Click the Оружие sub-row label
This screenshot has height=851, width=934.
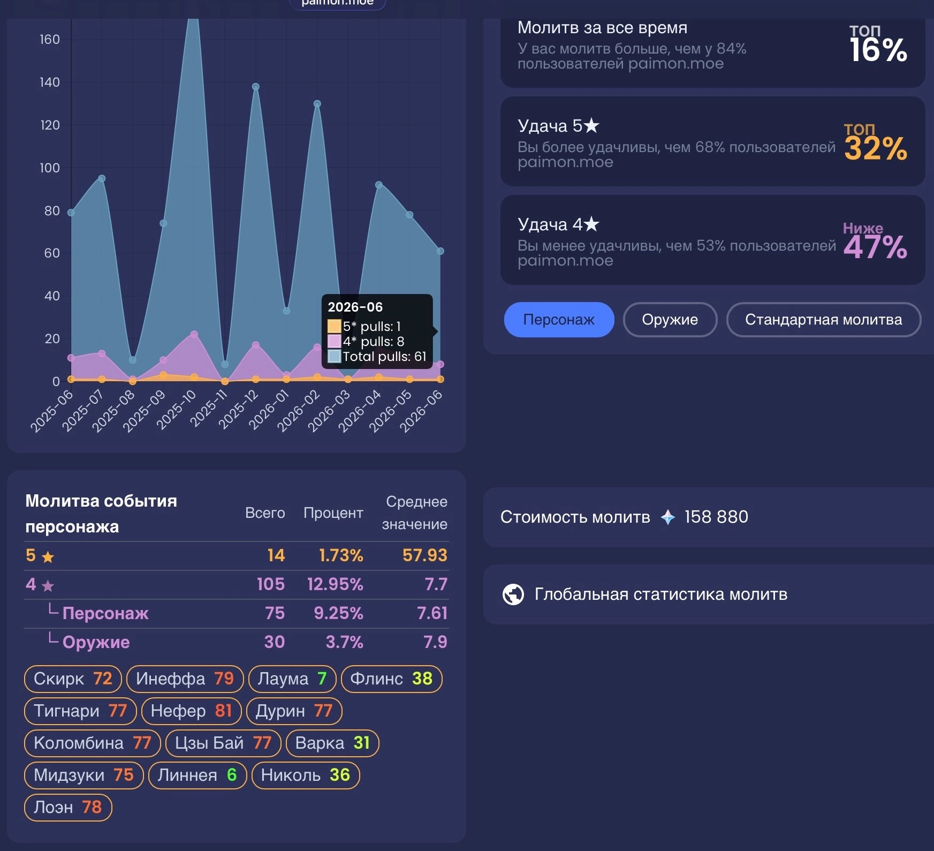tap(96, 642)
